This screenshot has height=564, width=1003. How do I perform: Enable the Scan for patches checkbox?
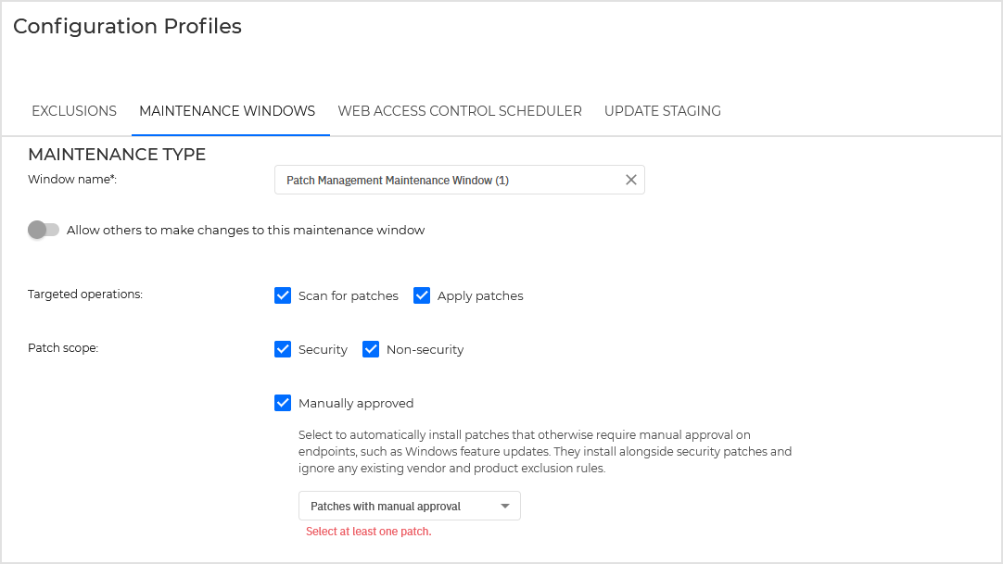(283, 295)
